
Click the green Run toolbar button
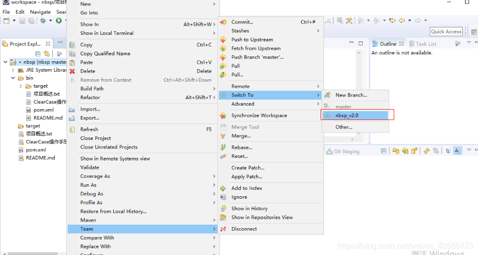(59, 21)
